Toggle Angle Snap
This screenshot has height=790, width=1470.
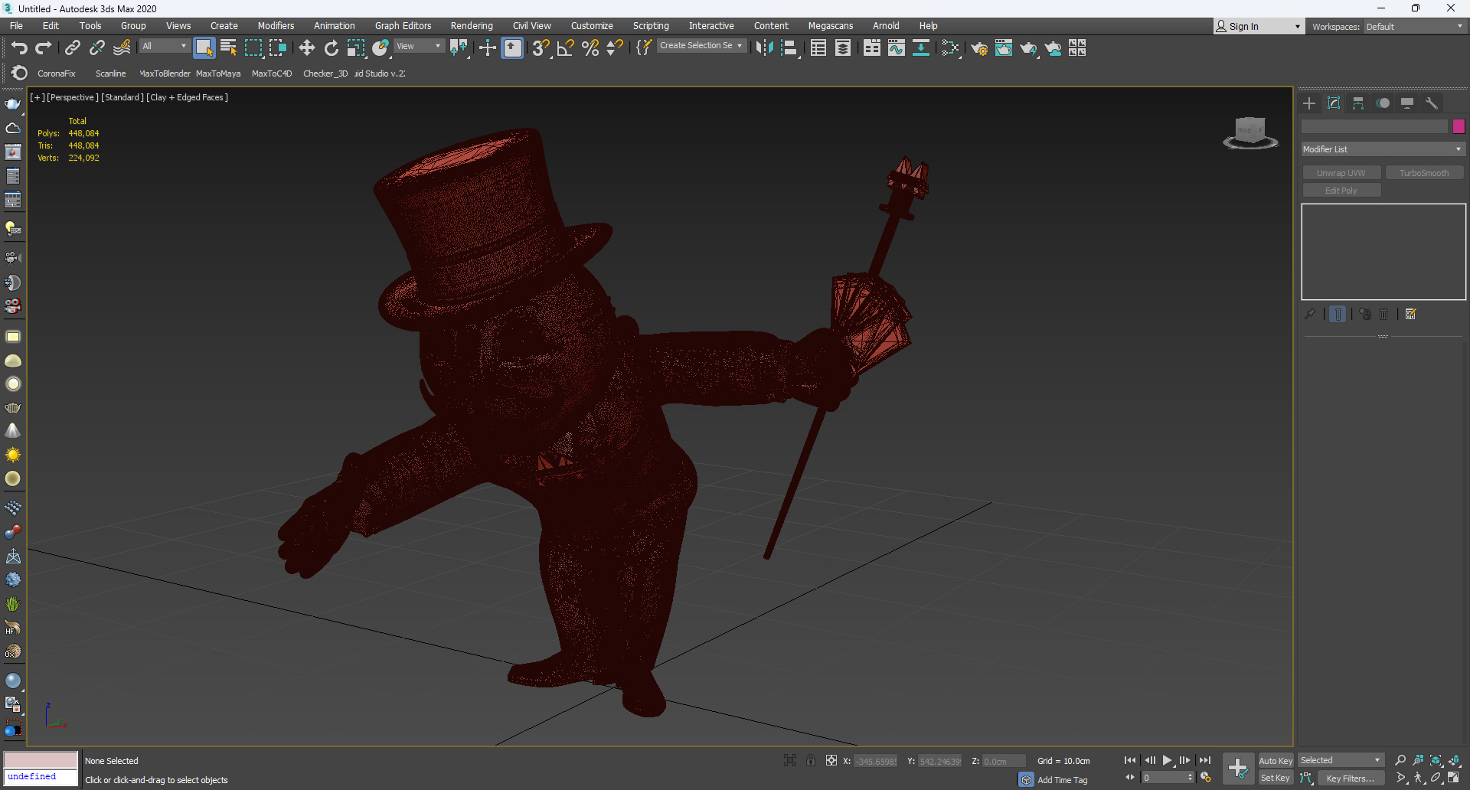coord(565,48)
